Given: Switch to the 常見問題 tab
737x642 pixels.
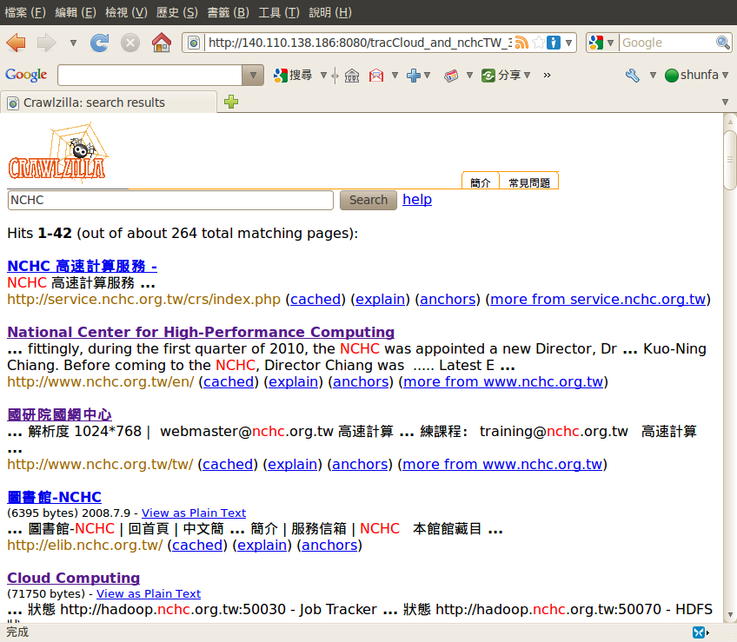Looking at the screenshot, I should pyautogui.click(x=528, y=182).
